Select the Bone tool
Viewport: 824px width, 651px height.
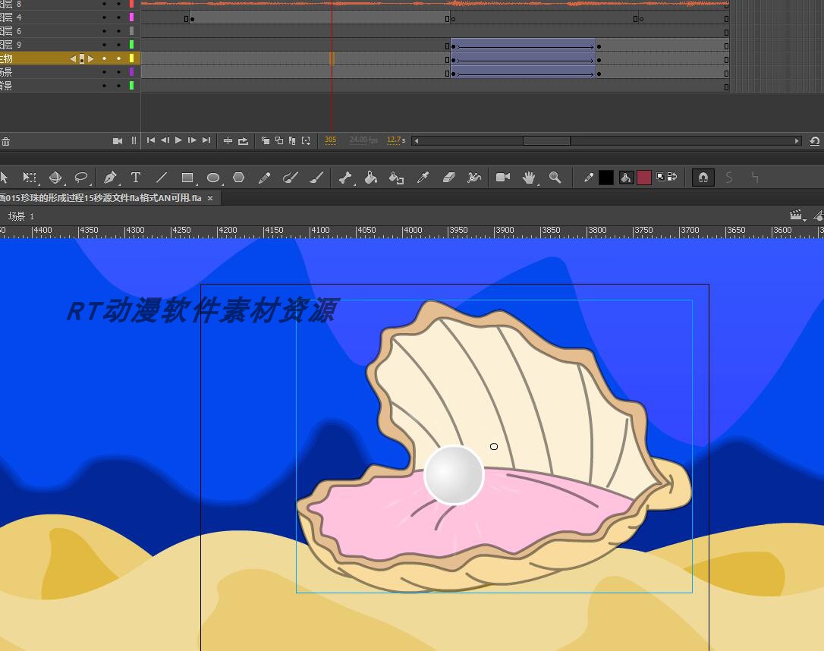pyautogui.click(x=345, y=178)
